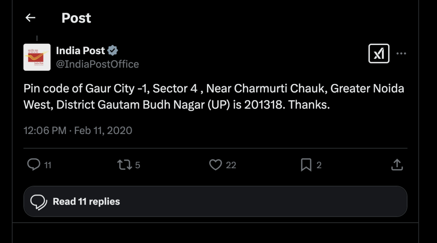Screen dimensions: 437x243
Task: Click the bookmark count of 2
Action: 319,165
